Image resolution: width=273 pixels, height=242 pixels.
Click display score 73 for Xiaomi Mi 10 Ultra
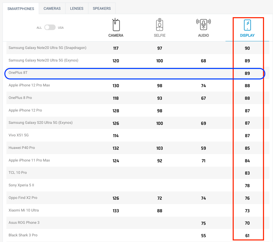click(247, 211)
